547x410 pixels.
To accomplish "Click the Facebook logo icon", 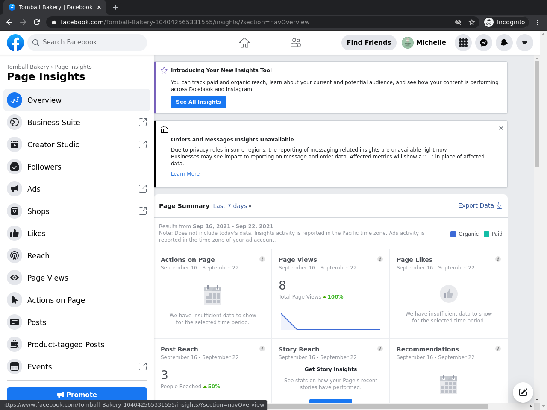I will click(x=15, y=43).
